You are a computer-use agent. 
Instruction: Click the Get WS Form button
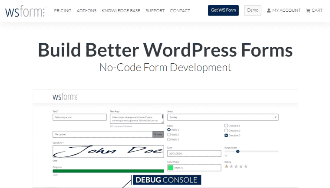[223, 10]
